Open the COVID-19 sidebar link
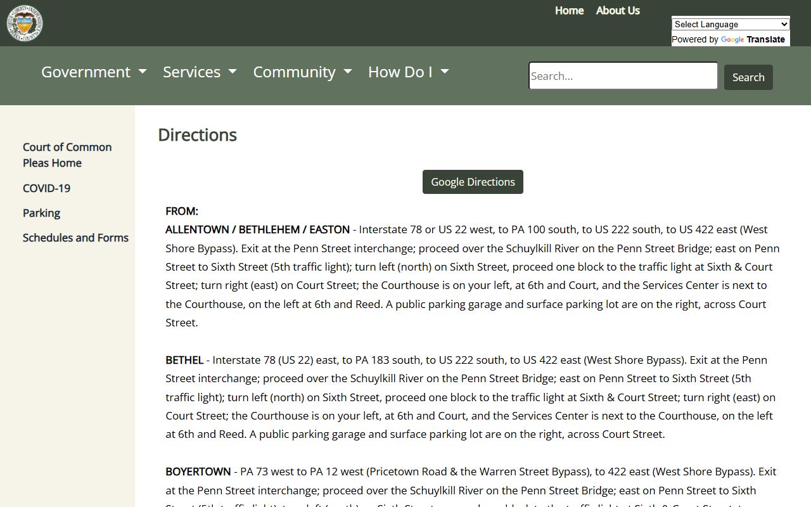The image size is (811, 507). point(46,188)
